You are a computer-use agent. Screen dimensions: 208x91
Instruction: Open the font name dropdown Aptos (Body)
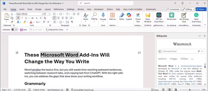pos(42,14)
